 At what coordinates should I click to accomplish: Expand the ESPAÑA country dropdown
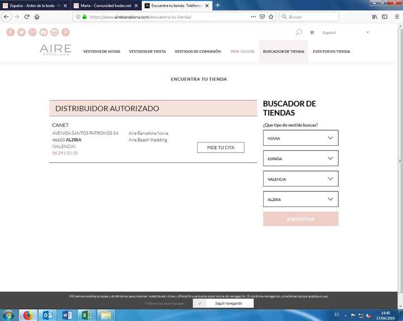point(301,159)
